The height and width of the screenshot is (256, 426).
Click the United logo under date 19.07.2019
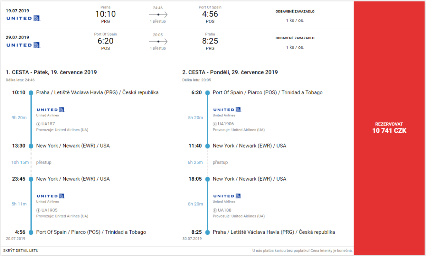[23, 18]
